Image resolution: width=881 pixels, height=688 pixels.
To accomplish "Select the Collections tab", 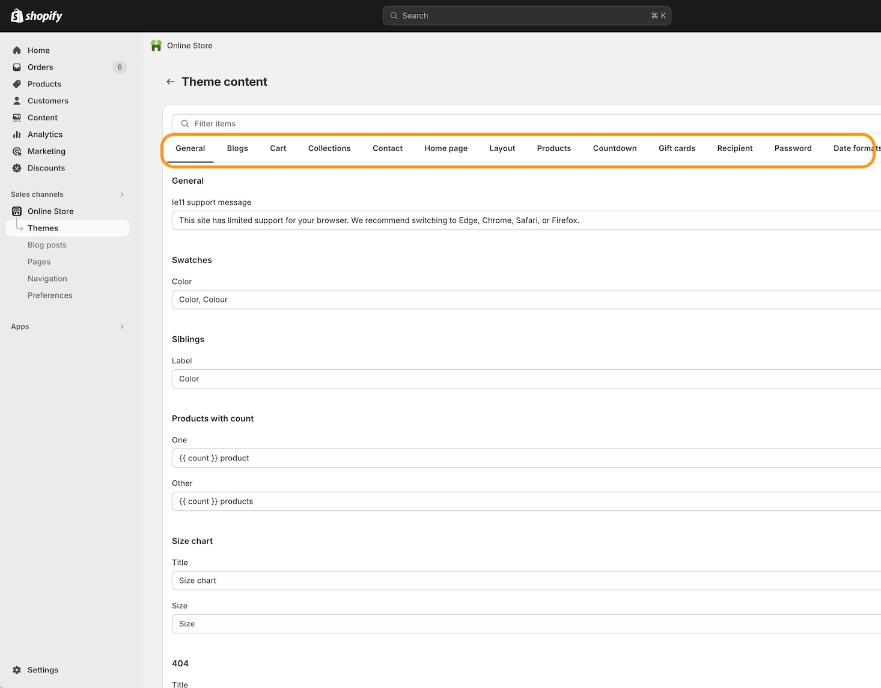I will [329, 148].
